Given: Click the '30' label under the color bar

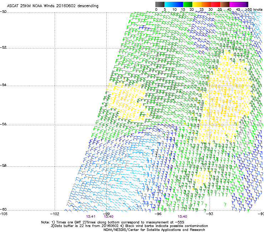Looking at the screenshot, I should pyautogui.click(x=210, y=10).
